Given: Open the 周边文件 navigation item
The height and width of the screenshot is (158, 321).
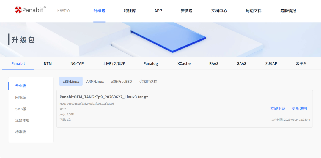Looking at the screenshot, I should point(254,11).
